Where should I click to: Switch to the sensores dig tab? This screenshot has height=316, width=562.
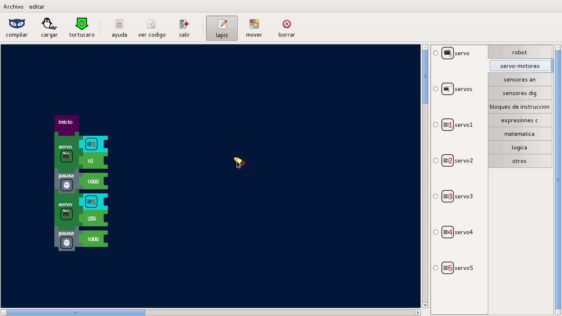coord(520,93)
